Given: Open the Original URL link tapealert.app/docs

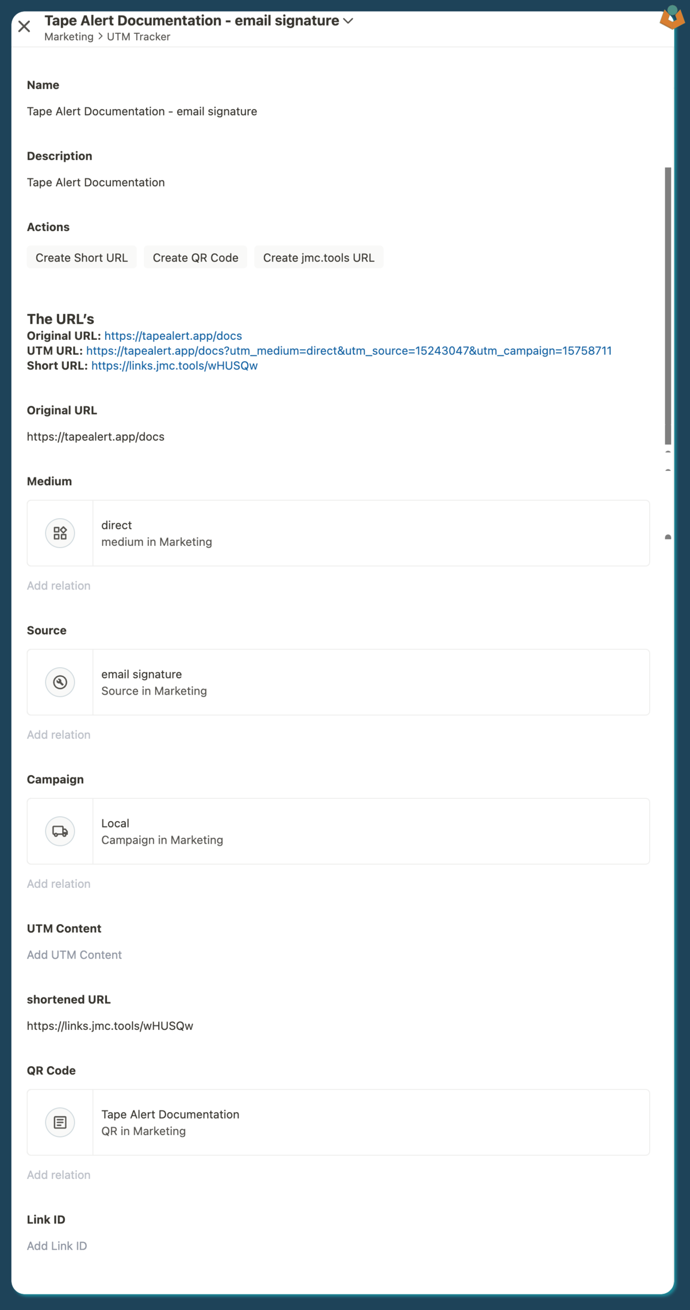Looking at the screenshot, I should [173, 336].
